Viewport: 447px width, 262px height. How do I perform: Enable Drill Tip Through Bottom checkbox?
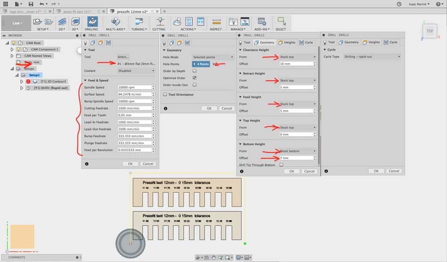coord(282,164)
